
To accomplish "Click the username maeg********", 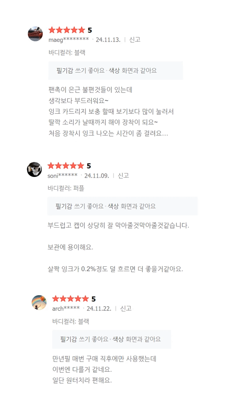I will coord(69,40).
